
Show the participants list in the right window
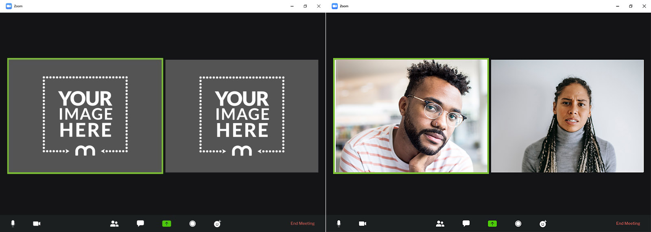pyautogui.click(x=440, y=223)
